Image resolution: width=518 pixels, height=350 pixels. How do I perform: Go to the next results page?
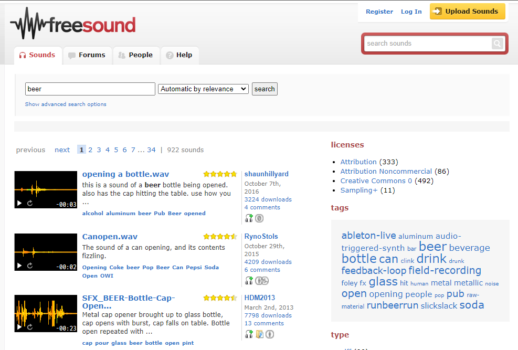click(x=62, y=150)
